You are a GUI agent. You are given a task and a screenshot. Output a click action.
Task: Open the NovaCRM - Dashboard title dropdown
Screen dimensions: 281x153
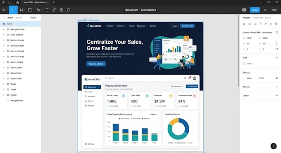158,10
